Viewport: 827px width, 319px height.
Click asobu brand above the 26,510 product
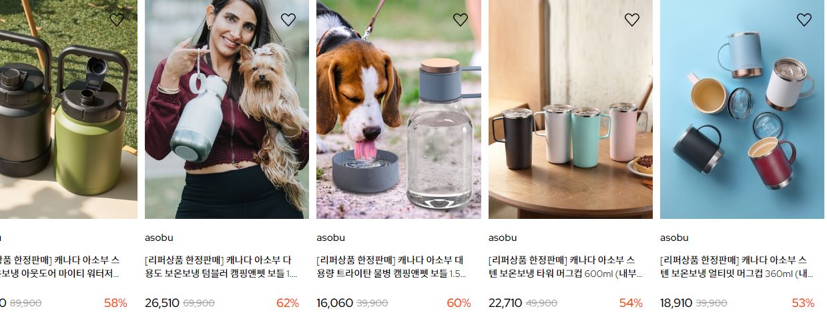point(159,238)
